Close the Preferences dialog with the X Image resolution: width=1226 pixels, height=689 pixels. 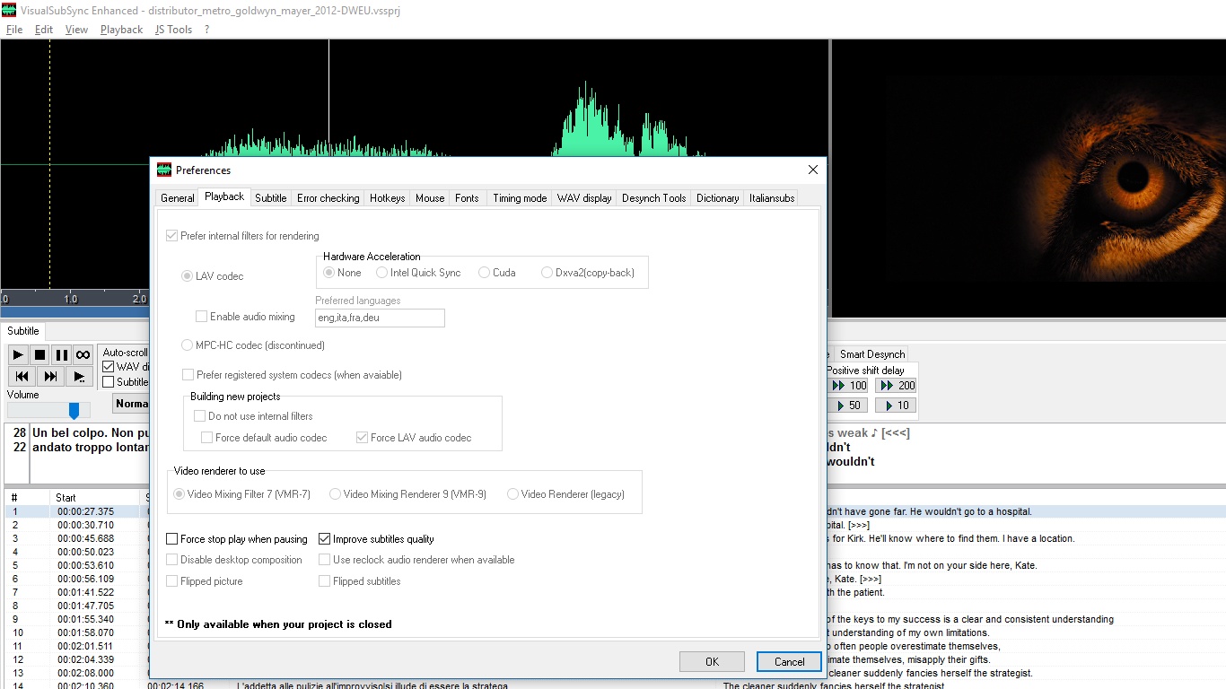(813, 170)
